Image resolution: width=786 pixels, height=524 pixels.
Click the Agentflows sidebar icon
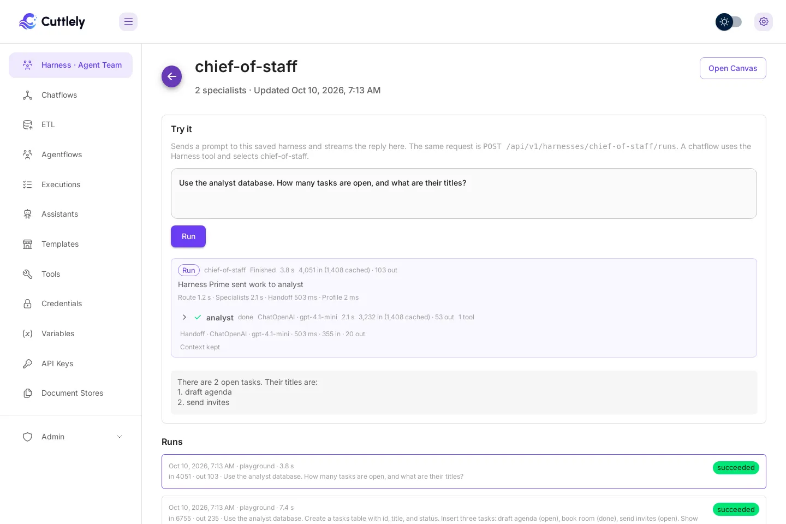point(27,154)
